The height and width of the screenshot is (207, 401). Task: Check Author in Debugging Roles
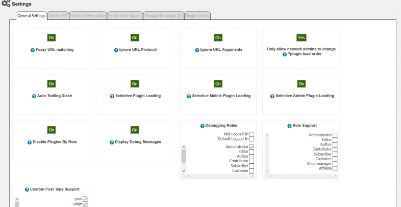252,157
